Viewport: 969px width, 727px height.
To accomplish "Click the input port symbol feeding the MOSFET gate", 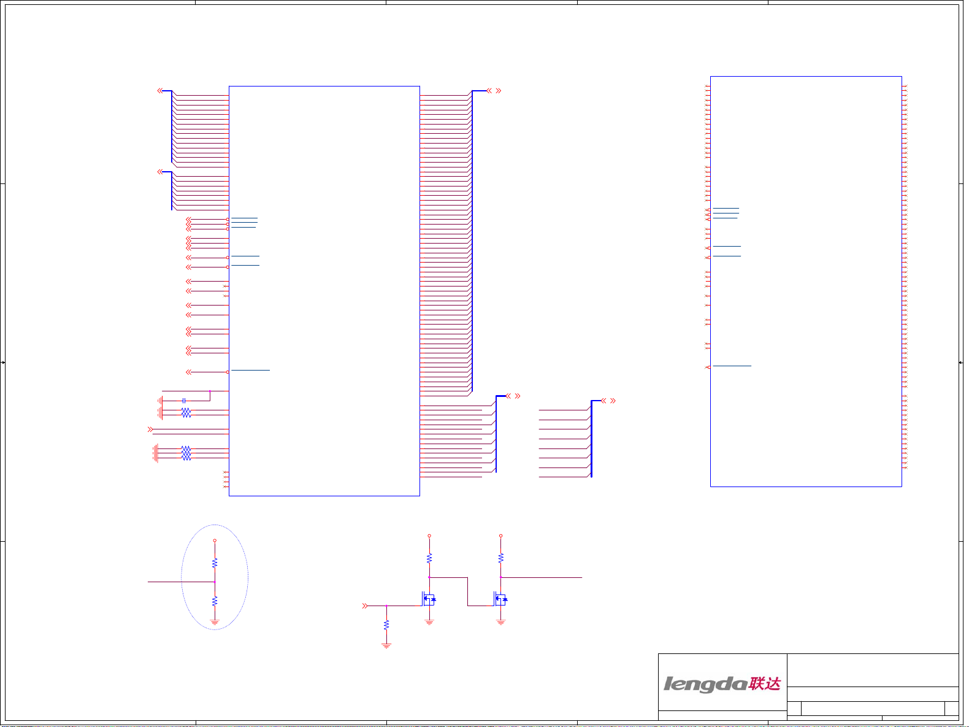I will [365, 606].
